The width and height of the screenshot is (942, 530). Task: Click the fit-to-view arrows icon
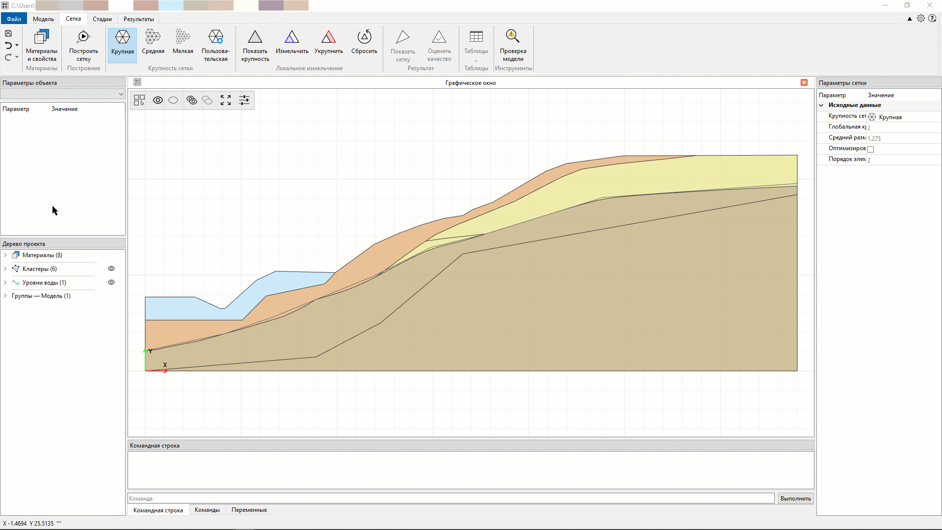point(226,100)
